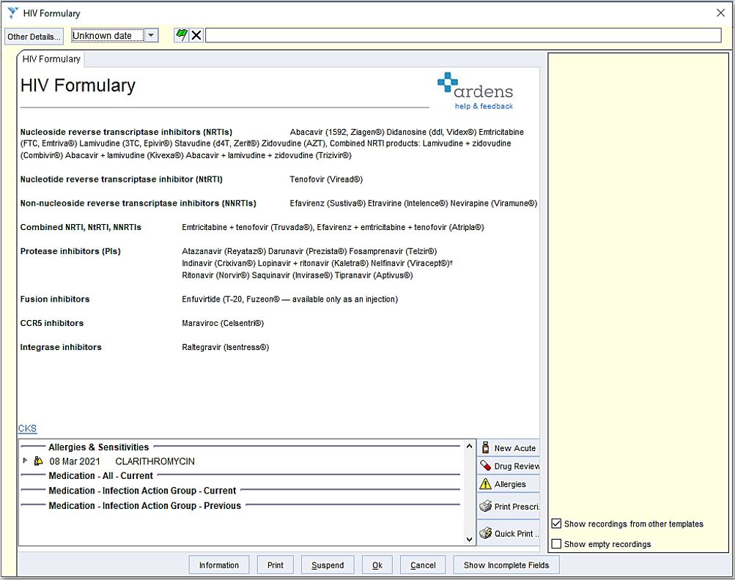Open Ardens help & feedback link
The height and width of the screenshot is (580, 735).
pos(484,106)
